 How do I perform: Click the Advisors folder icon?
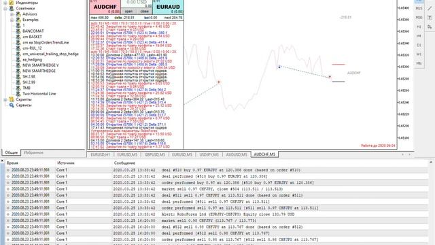point(18,14)
